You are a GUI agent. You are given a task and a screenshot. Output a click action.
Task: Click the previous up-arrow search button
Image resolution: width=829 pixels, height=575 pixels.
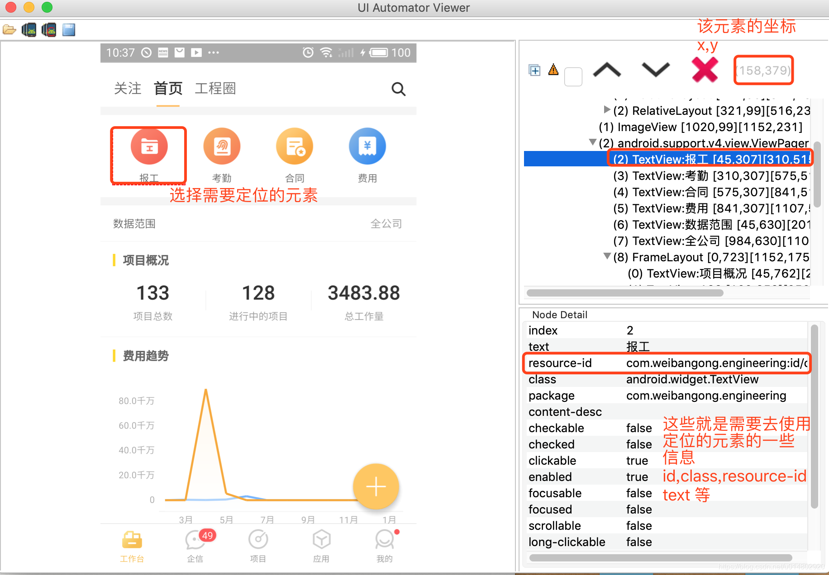pyautogui.click(x=607, y=71)
